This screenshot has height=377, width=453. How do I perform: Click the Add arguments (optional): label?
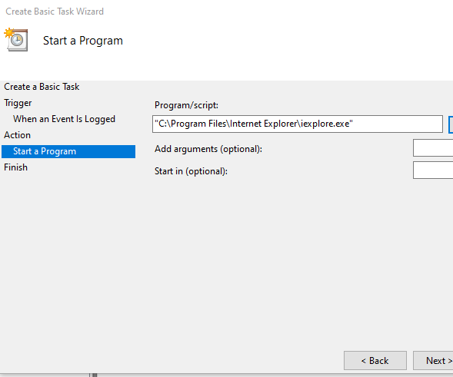point(208,149)
